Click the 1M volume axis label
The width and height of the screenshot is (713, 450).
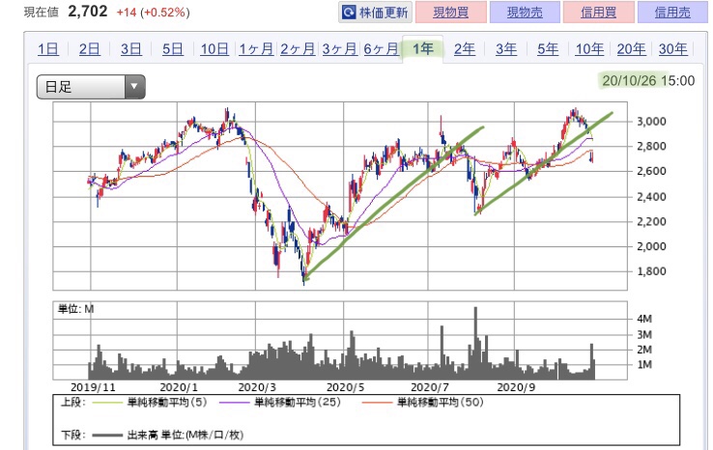(x=644, y=365)
